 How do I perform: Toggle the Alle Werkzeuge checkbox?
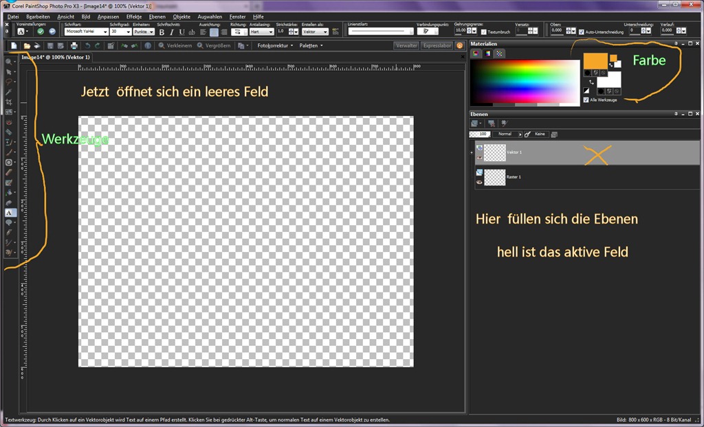586,100
